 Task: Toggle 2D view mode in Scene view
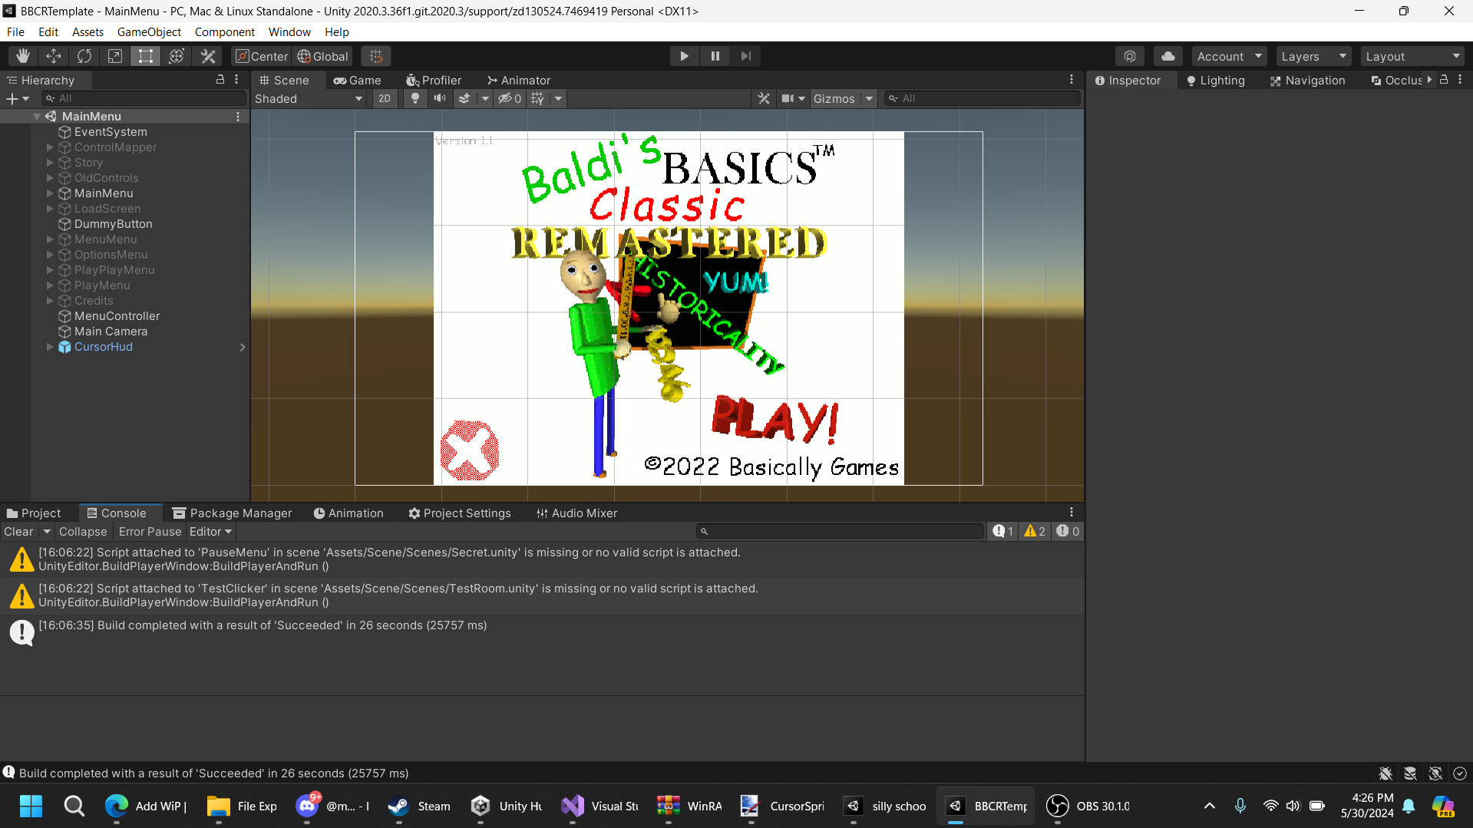click(384, 98)
